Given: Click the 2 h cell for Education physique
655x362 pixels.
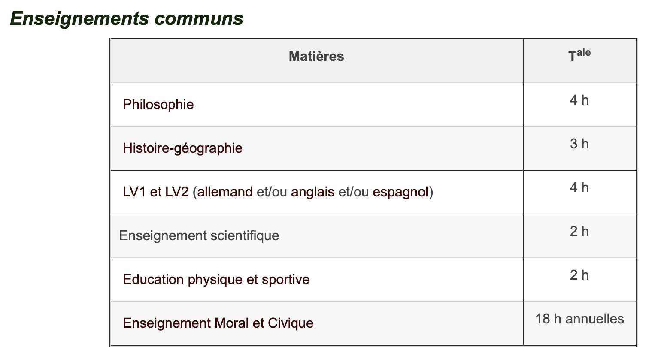Looking at the screenshot, I should click(579, 275).
